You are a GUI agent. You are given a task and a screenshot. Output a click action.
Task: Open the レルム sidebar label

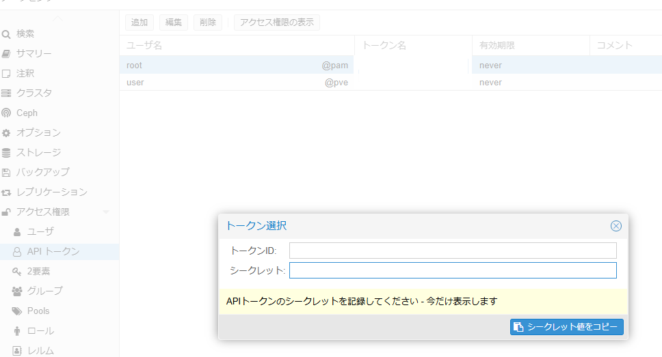pyautogui.click(x=41, y=350)
